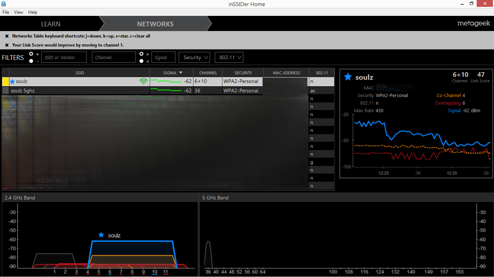
Task: Dismiss the keyboard shortcuts tip with X
Action: (7, 36)
